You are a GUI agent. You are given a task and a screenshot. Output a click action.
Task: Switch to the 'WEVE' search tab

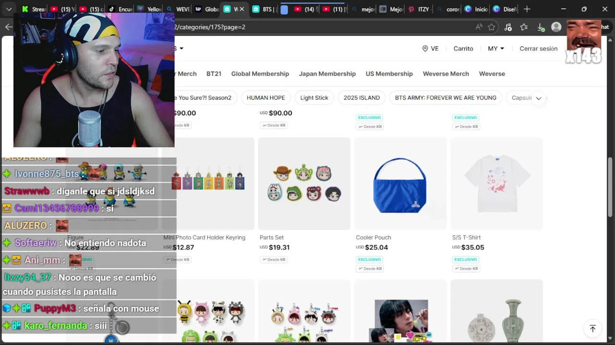click(x=177, y=9)
